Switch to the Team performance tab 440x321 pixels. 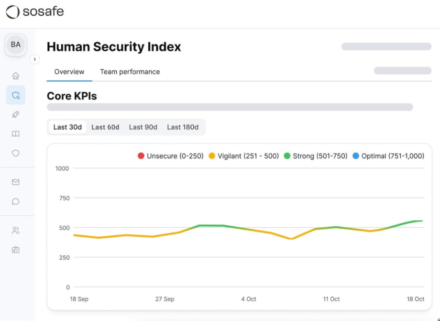(130, 72)
